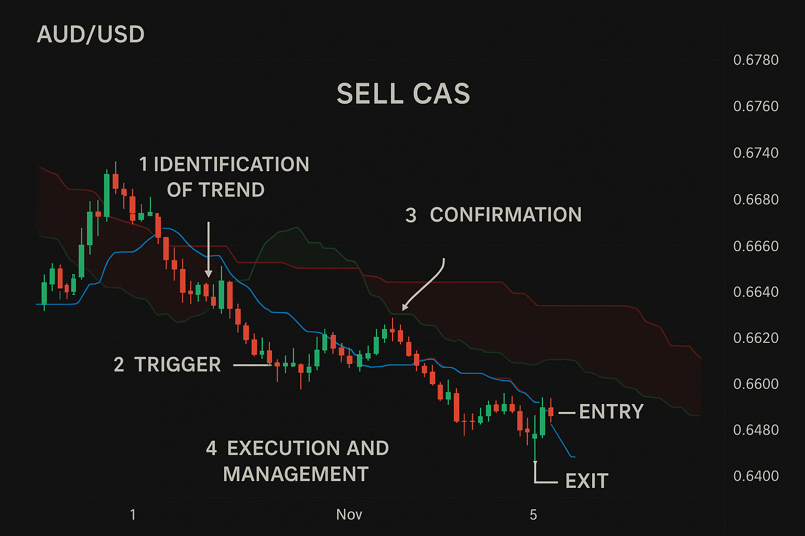Select the 0.6740 price level

point(756,153)
